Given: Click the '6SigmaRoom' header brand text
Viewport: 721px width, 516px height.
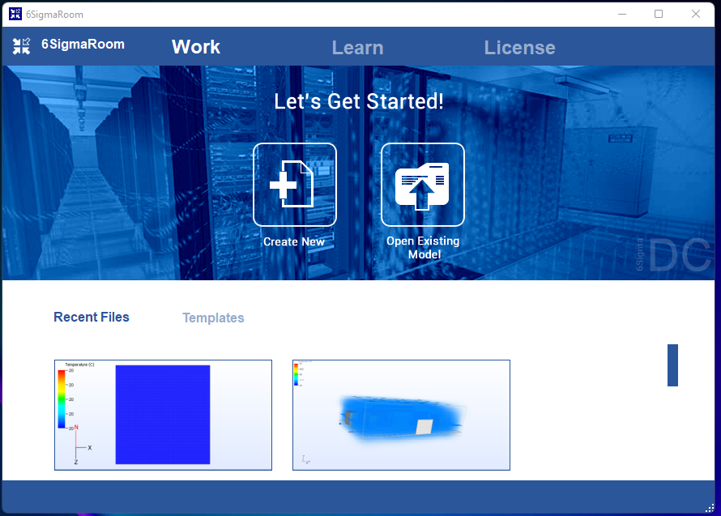Looking at the screenshot, I should (x=83, y=45).
